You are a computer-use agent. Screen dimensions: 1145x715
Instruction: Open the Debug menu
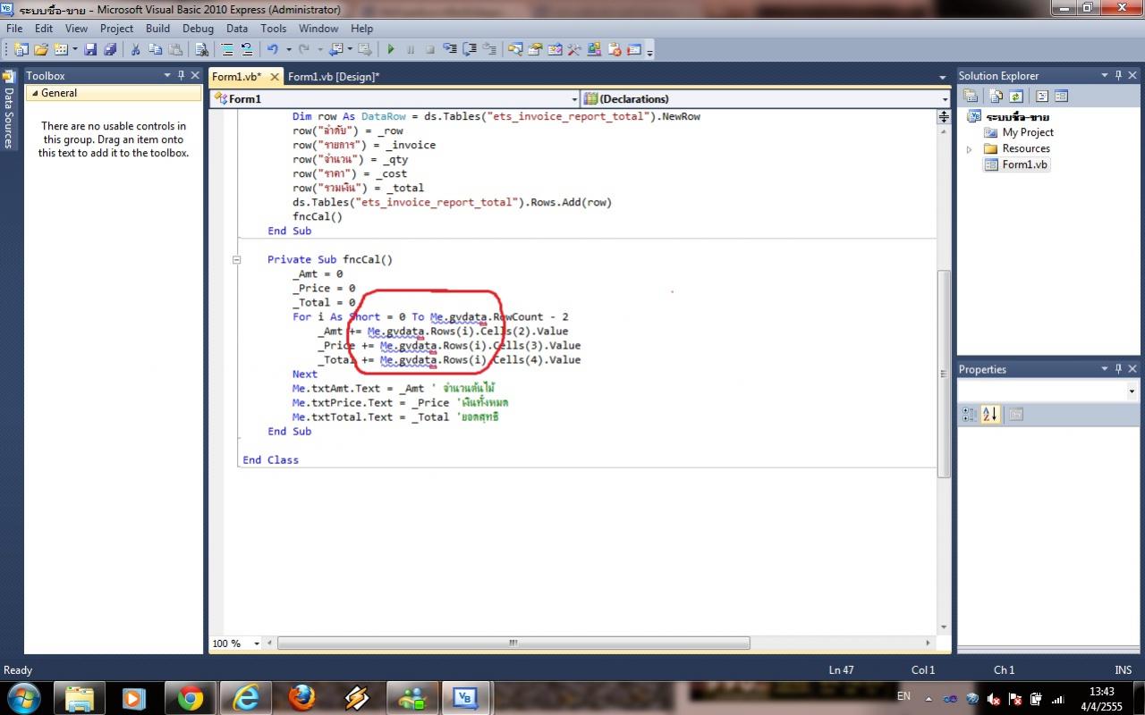[198, 29]
